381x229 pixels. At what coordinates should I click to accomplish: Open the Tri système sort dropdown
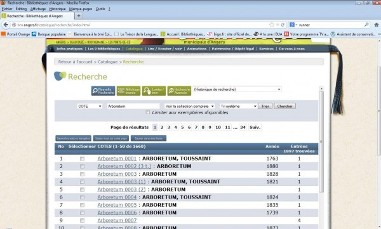click(x=238, y=106)
